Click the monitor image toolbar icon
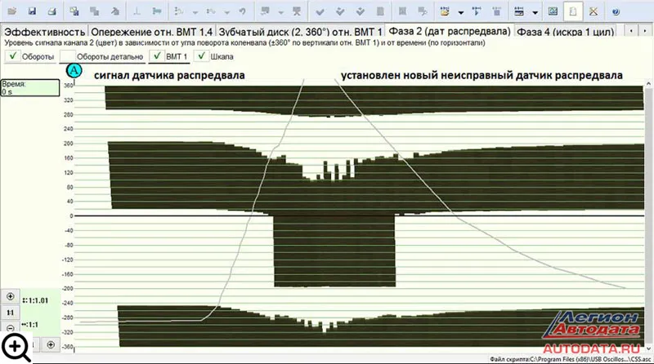 [553, 11]
